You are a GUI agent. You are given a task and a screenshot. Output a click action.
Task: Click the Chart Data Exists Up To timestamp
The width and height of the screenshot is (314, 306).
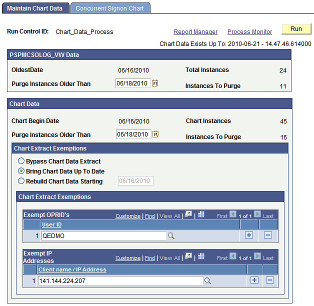269,44
